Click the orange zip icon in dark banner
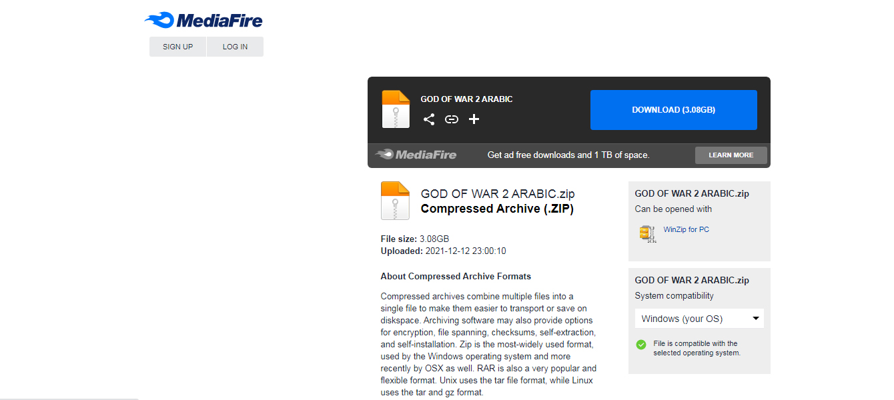This screenshot has height=400, width=894. (396, 109)
